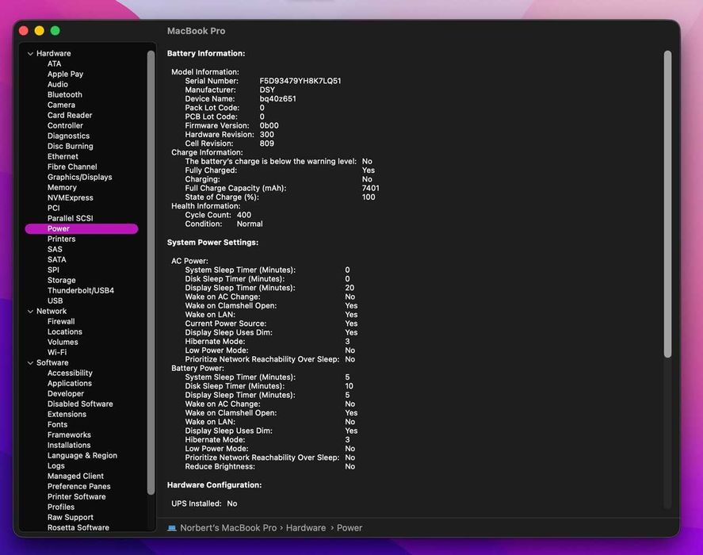
Task: Select Applications in Software list
Action: (70, 384)
